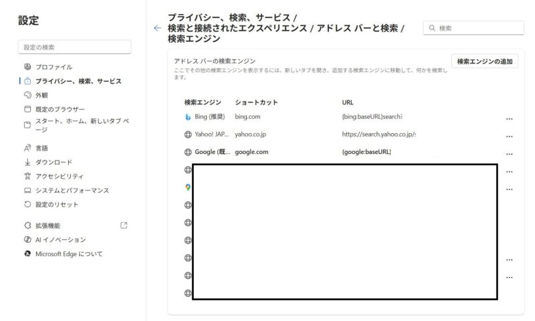
Task: Focus the 検索 box above engine list
Action: tap(473, 28)
